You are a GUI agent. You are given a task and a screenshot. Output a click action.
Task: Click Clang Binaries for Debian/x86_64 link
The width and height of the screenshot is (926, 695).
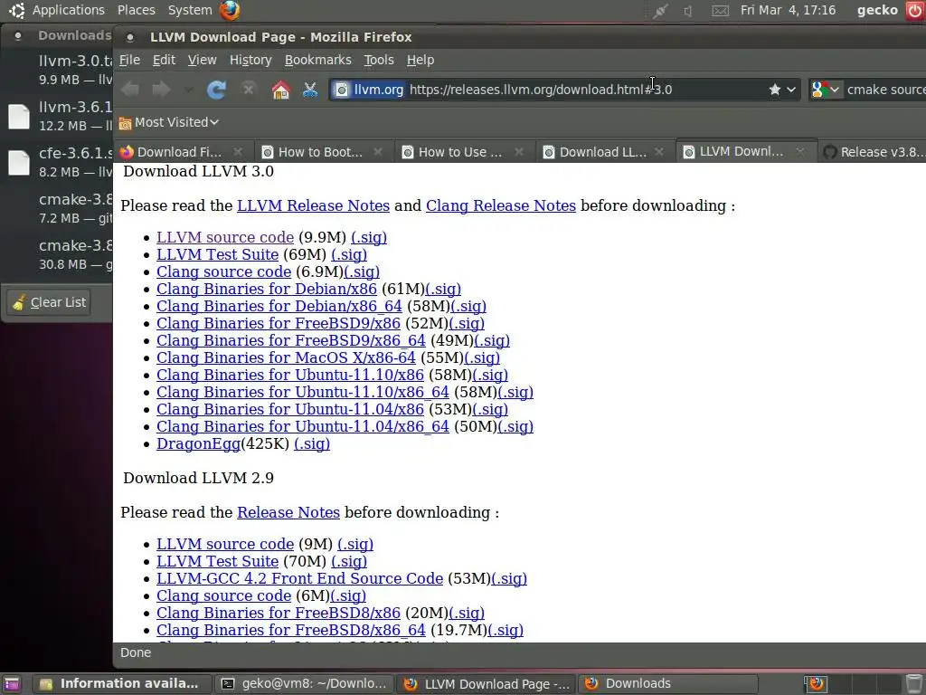click(x=279, y=306)
